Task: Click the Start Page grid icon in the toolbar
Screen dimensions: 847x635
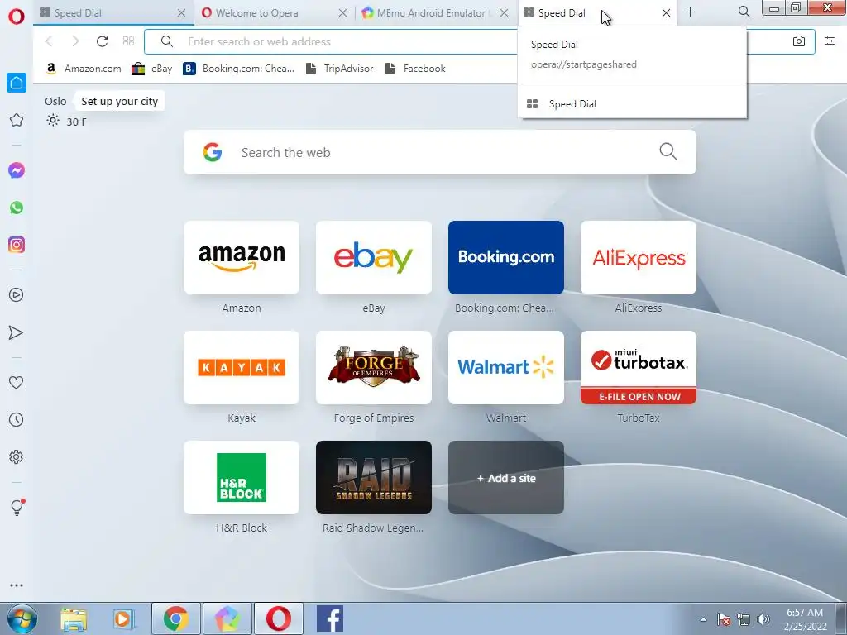Action: (128, 41)
